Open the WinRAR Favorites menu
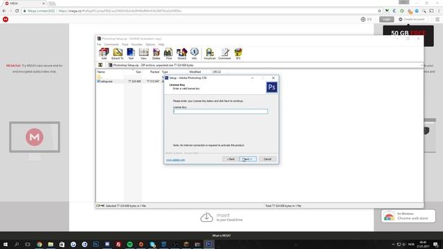 137,44
